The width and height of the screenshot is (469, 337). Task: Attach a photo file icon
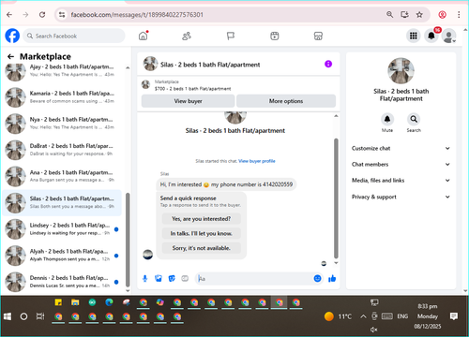click(159, 278)
